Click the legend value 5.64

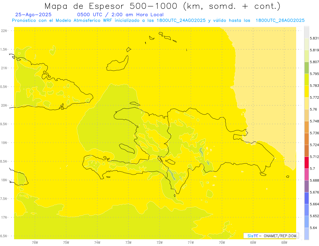314,228
